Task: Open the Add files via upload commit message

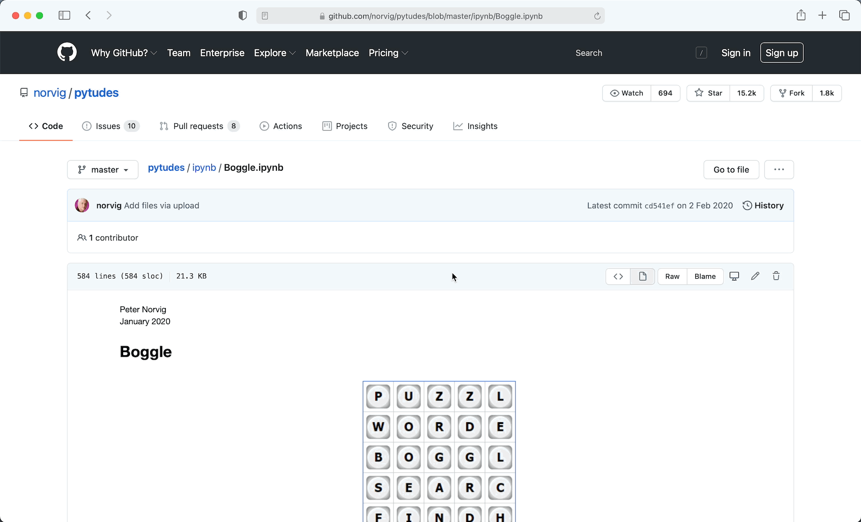Action: point(161,206)
